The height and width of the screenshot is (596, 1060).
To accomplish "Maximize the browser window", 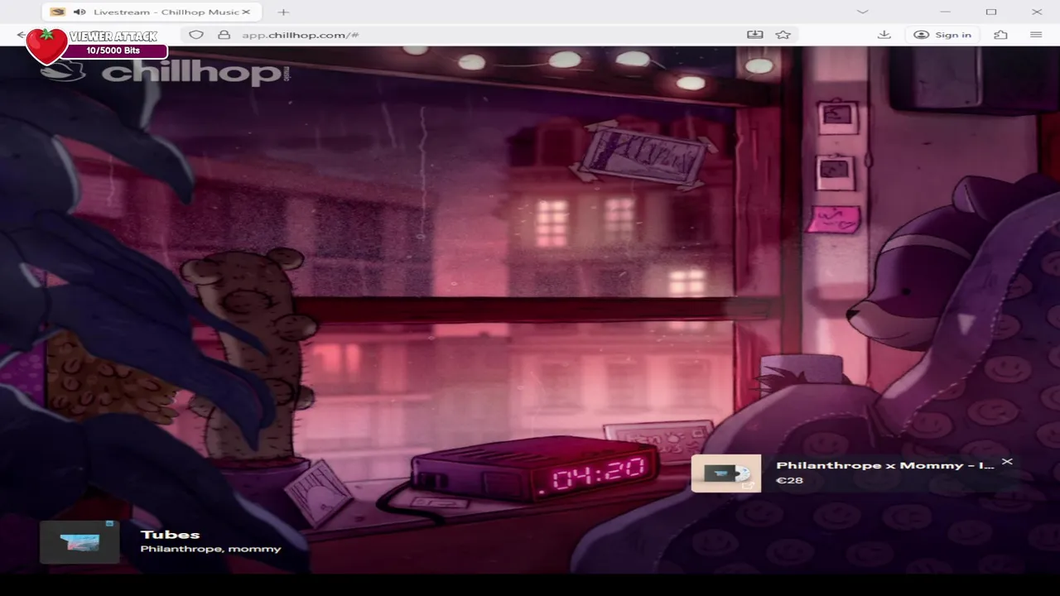I will pyautogui.click(x=991, y=12).
